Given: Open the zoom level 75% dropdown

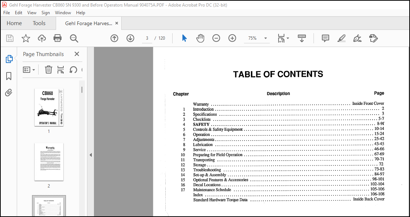Looking at the screenshot, I should 266,39.
